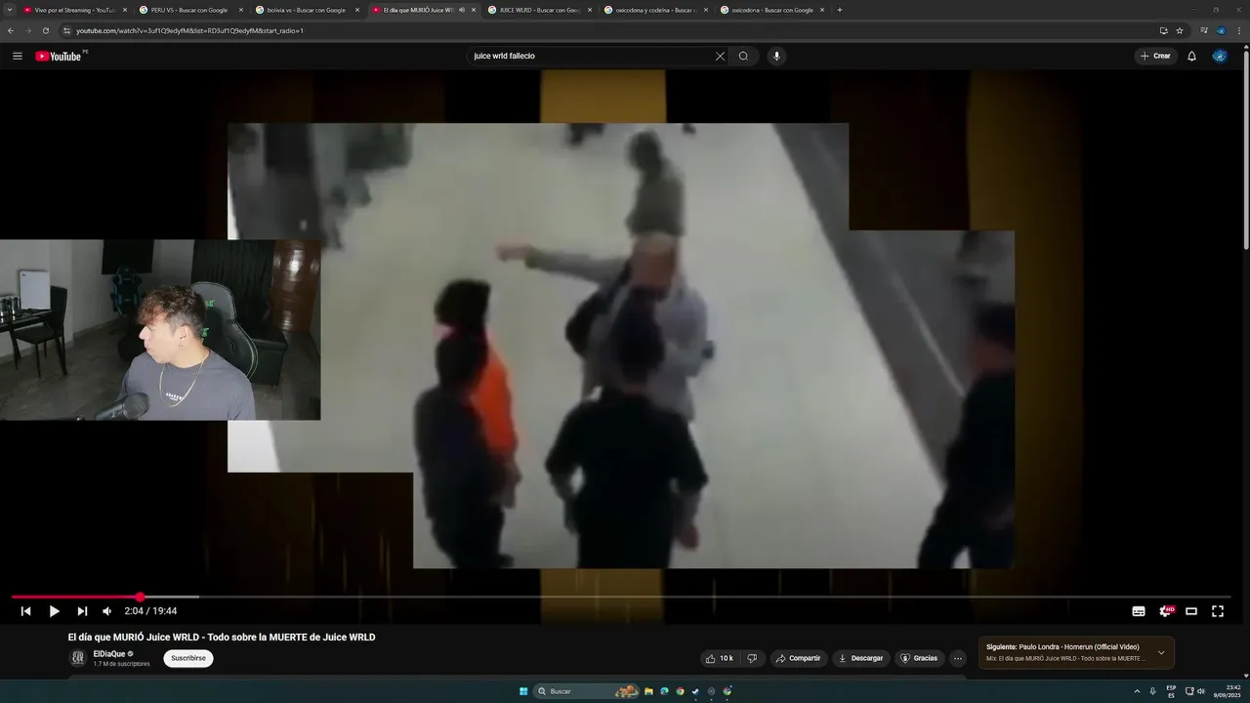Play the paused video
The width and height of the screenshot is (1250, 703).
click(x=54, y=611)
